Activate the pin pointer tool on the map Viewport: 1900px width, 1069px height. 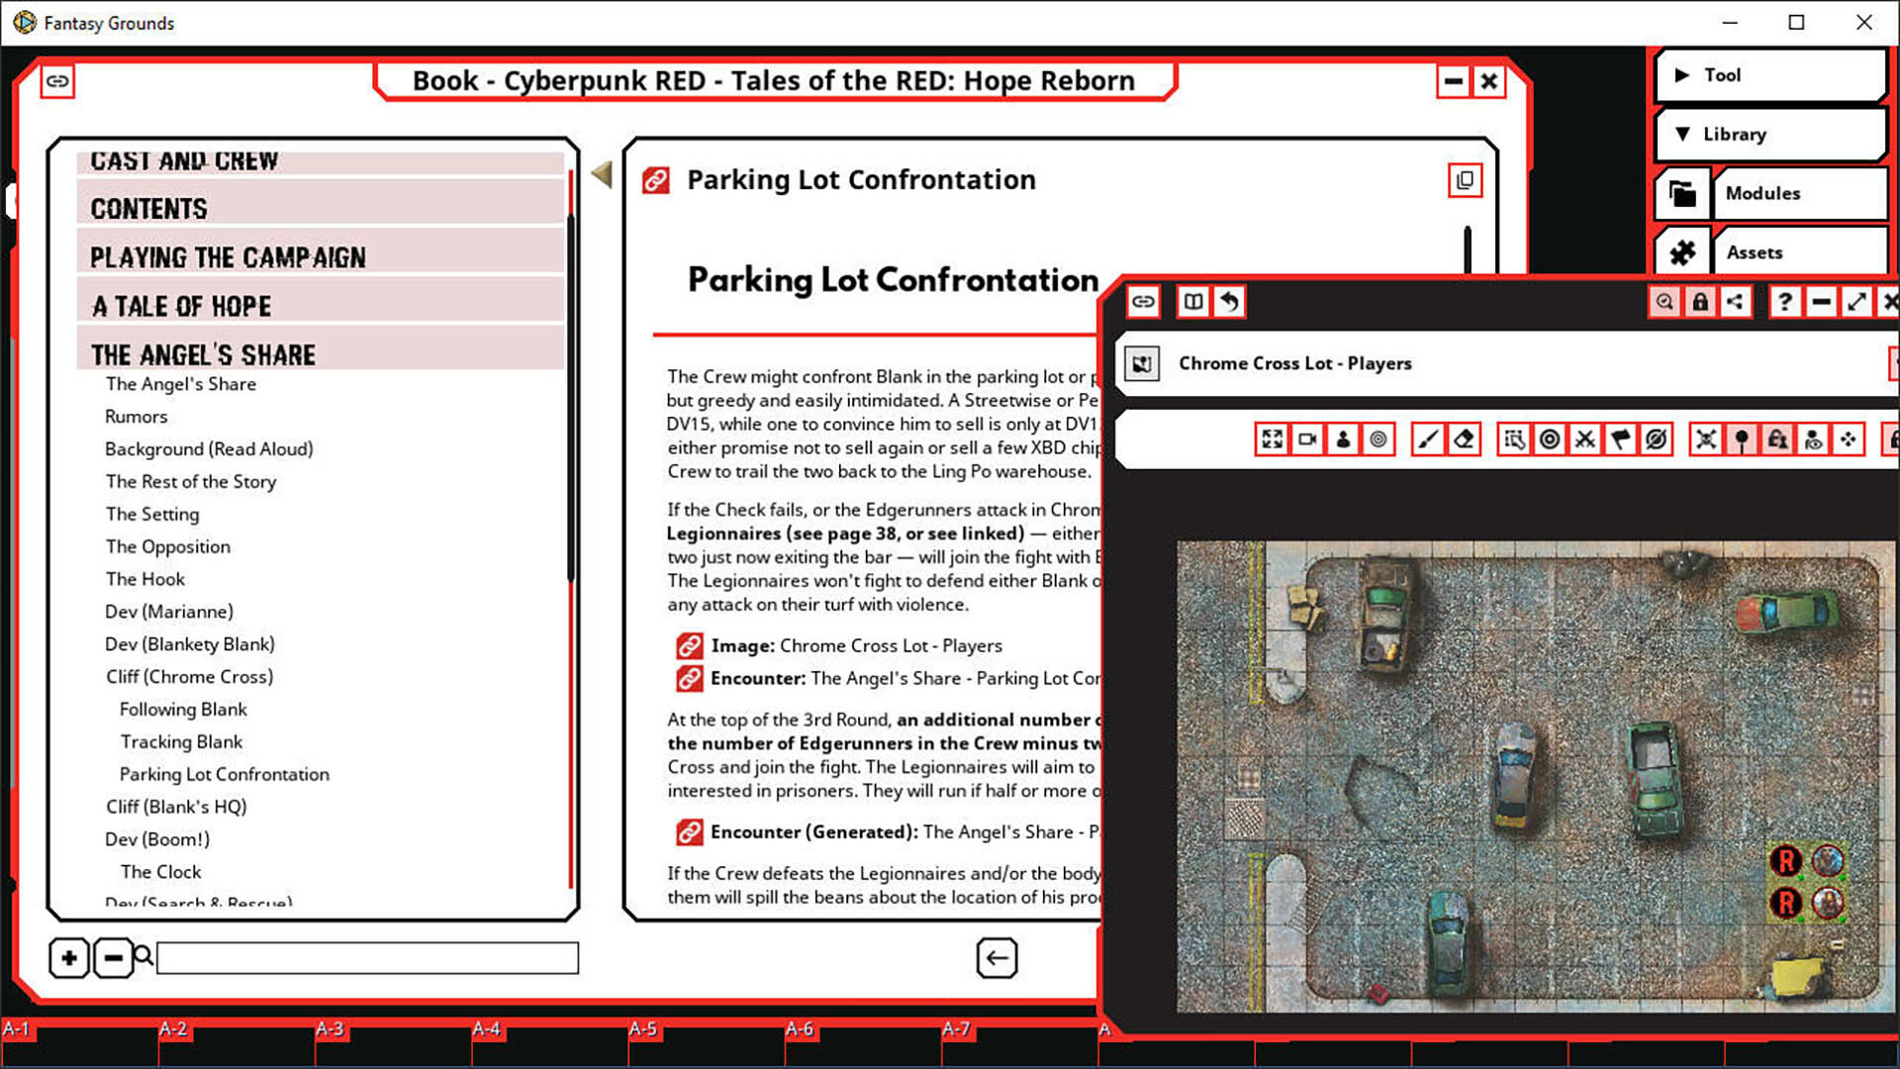[x=1742, y=438]
